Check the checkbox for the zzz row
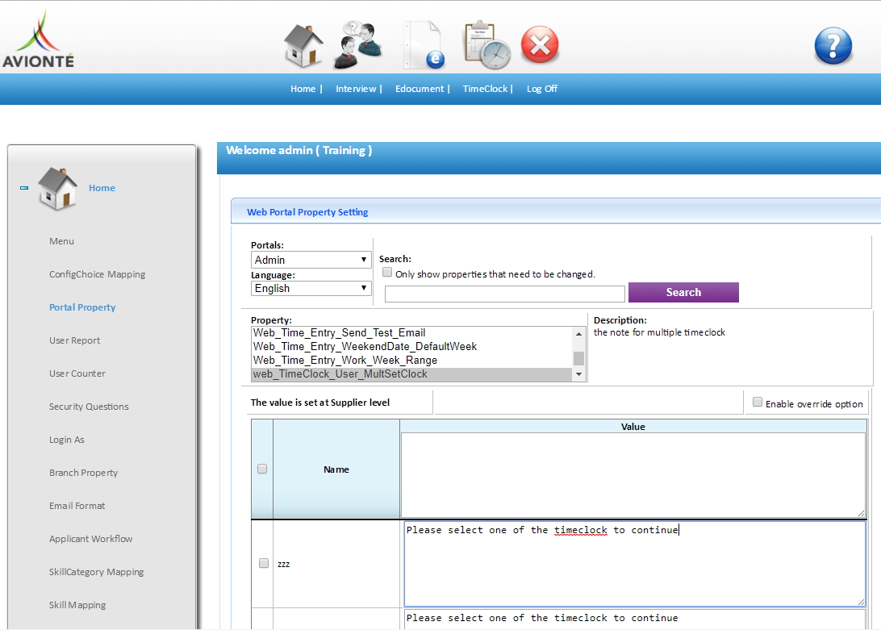Screen dimensions: 881x630 click(264, 563)
